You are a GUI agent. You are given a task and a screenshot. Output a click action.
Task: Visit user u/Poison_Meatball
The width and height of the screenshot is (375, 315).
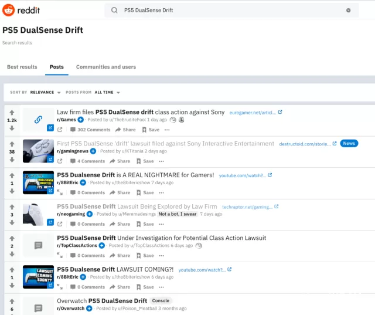coord(137,309)
